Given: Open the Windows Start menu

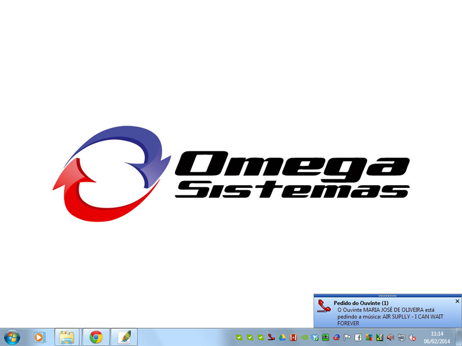Looking at the screenshot, I should (x=12, y=337).
